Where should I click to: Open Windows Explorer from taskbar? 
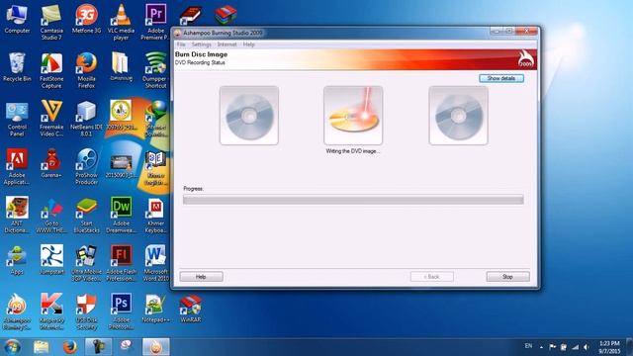point(41,347)
